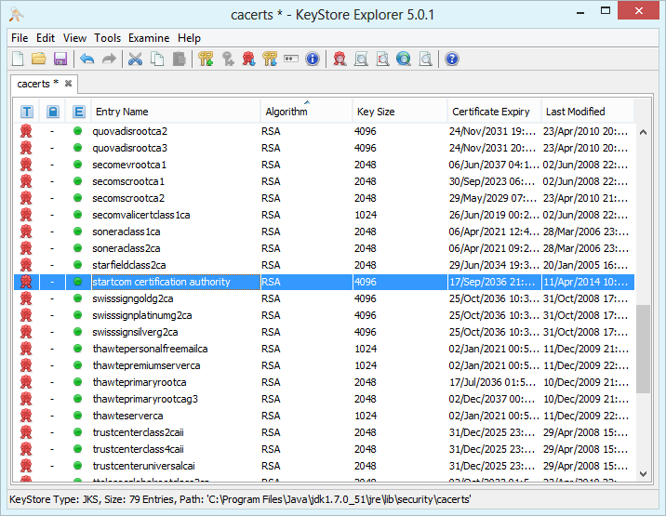Undo the last action via toolbar arrow
This screenshot has width=666, height=516.
pos(87,60)
